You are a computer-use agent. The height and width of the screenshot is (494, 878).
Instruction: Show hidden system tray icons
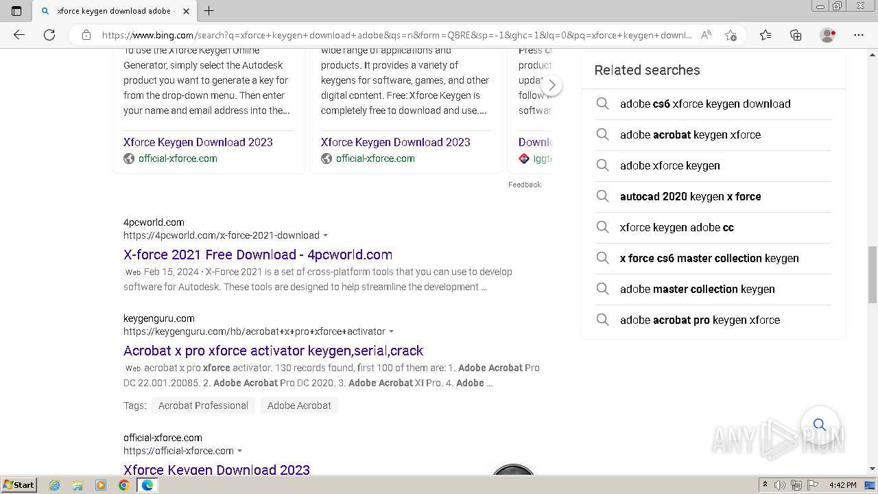[x=765, y=485]
